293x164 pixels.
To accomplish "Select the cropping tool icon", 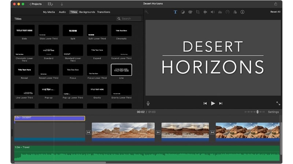I will [x=198, y=12].
